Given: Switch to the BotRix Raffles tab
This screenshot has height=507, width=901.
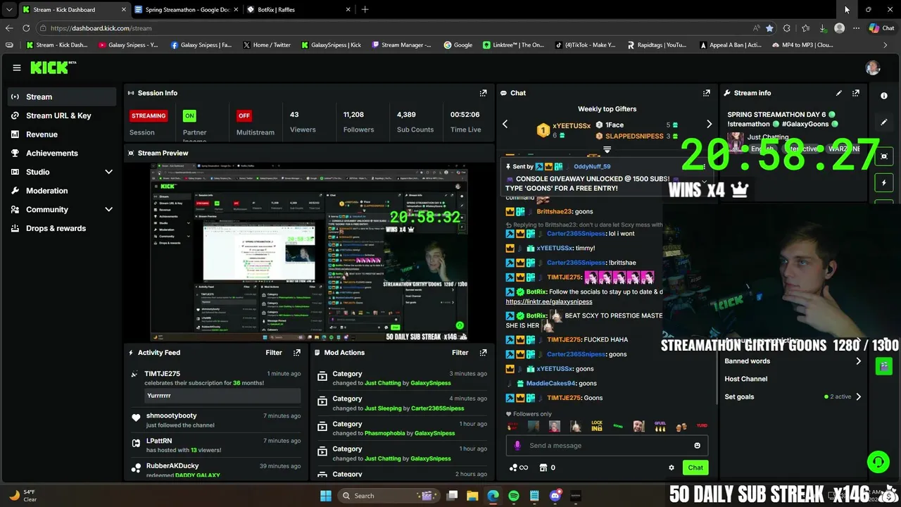Looking at the screenshot, I should point(298,10).
